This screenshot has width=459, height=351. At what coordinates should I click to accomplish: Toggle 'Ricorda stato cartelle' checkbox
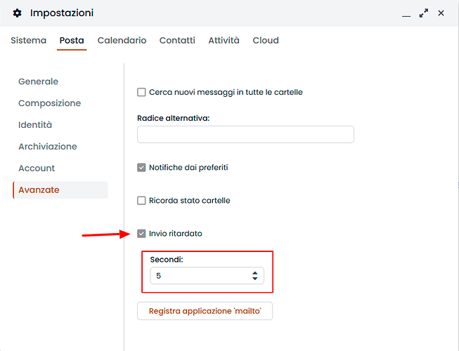tap(141, 201)
